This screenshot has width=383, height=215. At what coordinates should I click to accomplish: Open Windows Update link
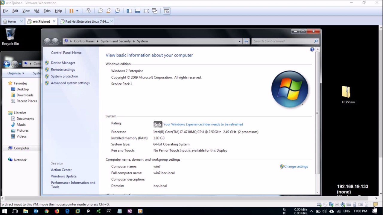coord(64,176)
